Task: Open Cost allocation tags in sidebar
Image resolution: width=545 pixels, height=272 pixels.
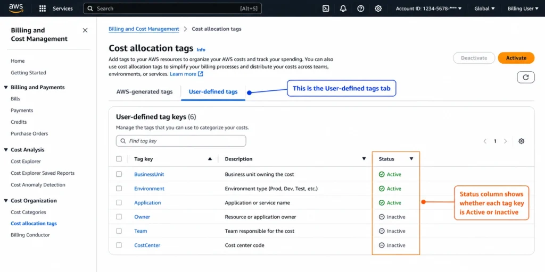Action: (34, 224)
